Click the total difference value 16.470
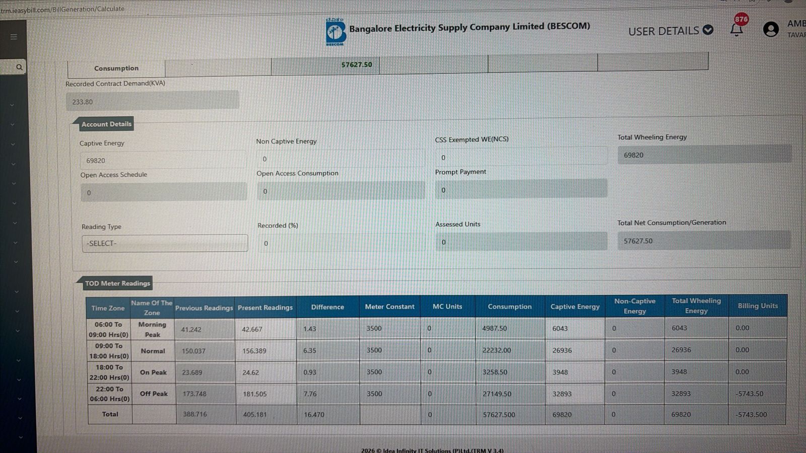This screenshot has width=806, height=453. [x=328, y=414]
